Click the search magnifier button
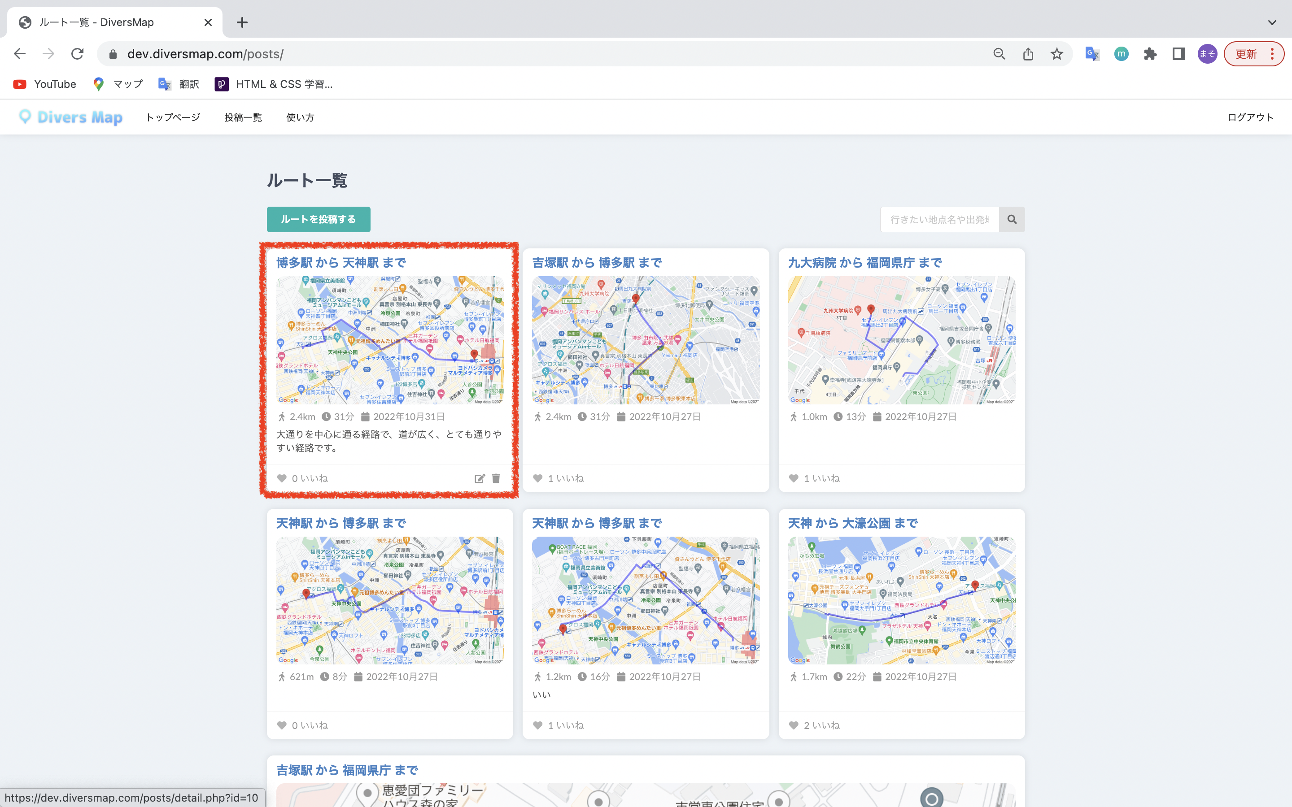Viewport: 1292px width, 807px height. (x=1012, y=219)
